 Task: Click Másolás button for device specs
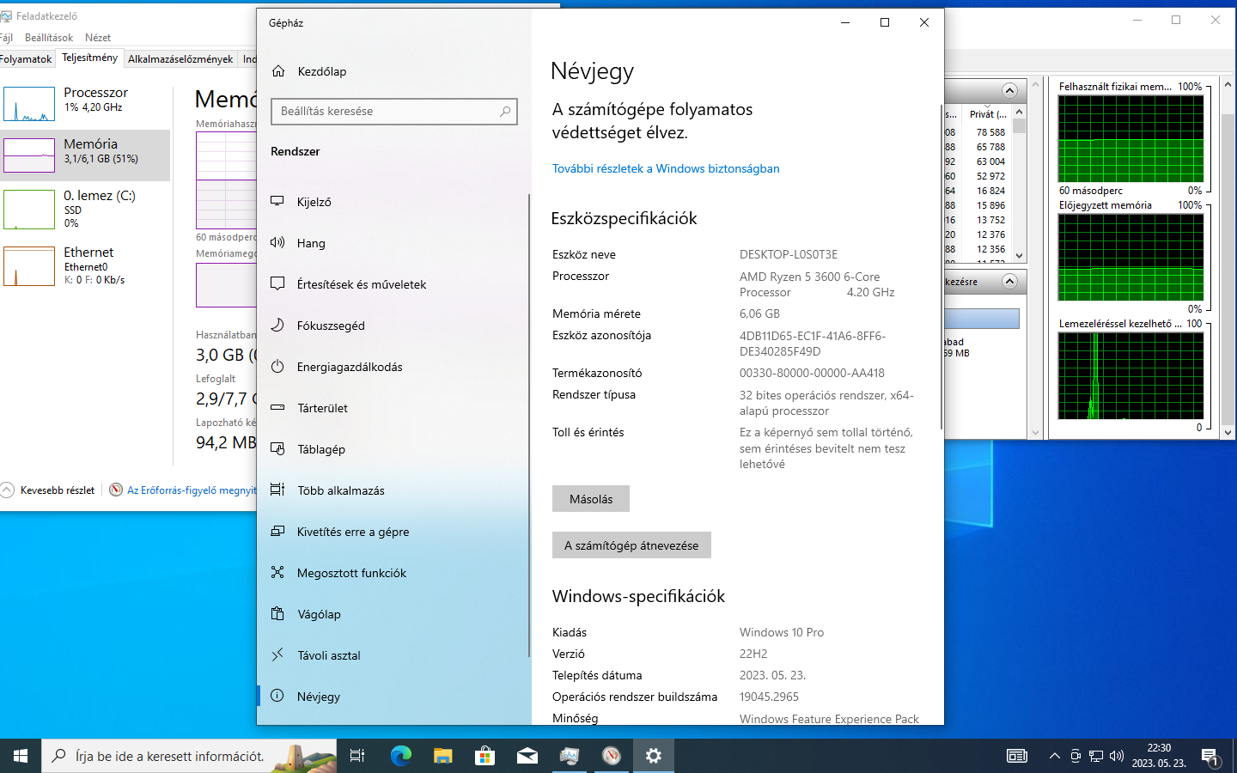point(591,499)
